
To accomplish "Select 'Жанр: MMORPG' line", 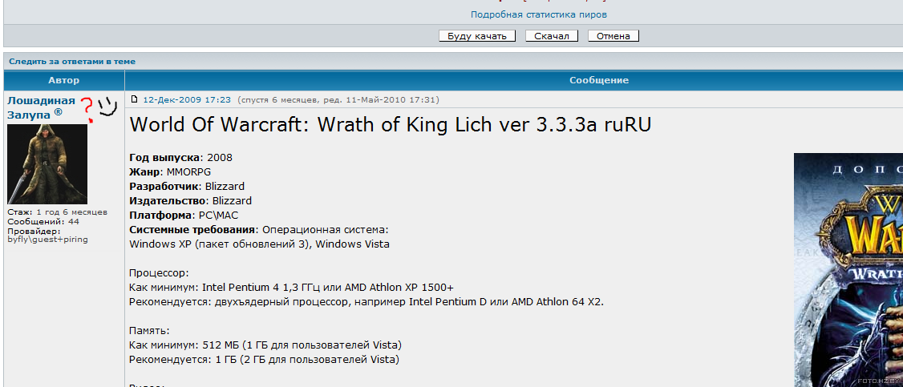I will click(x=171, y=172).
